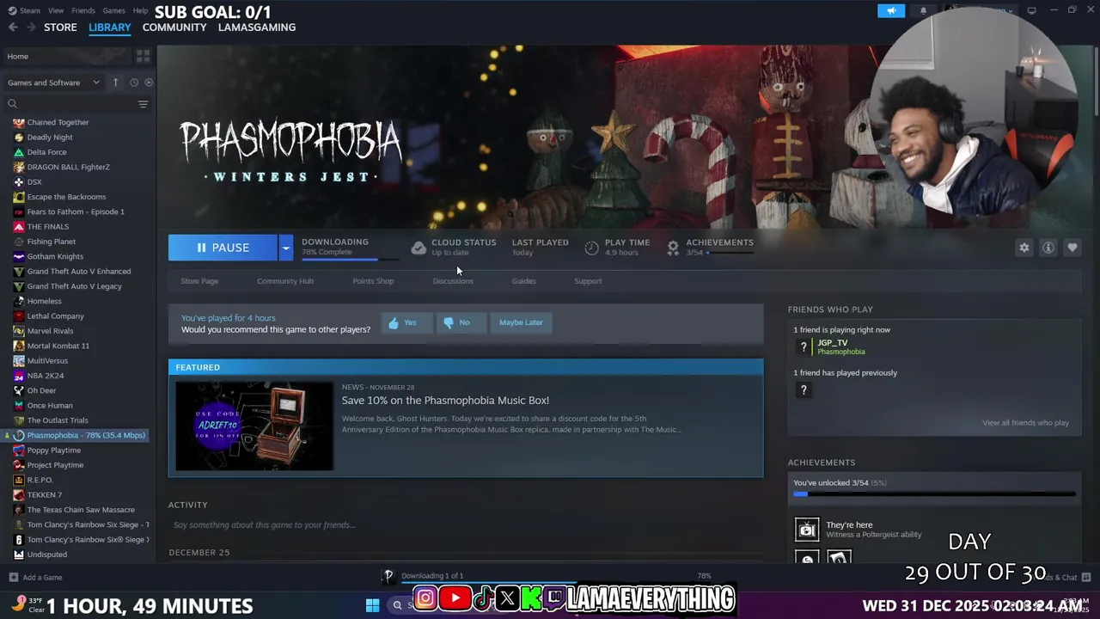Image resolution: width=1100 pixels, height=619 pixels.
Task: Select Marvel Rivals in game list
Action: [50, 331]
